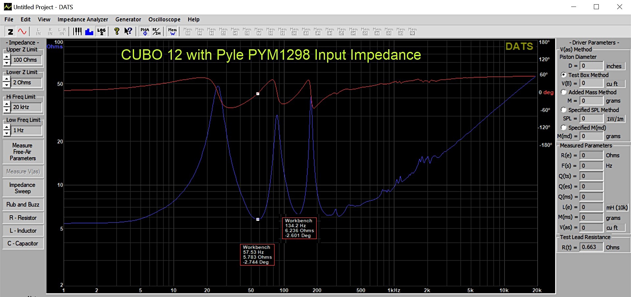The image size is (631, 297).
Task: Select the Mem 17 memory slot icon
Action: click(x=377, y=32)
